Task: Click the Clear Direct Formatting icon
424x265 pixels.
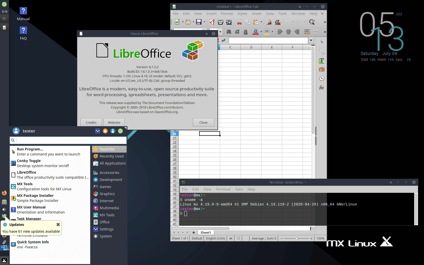Action: 278,22
